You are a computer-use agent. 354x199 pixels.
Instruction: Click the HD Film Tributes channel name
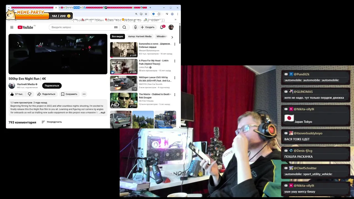coord(146,101)
